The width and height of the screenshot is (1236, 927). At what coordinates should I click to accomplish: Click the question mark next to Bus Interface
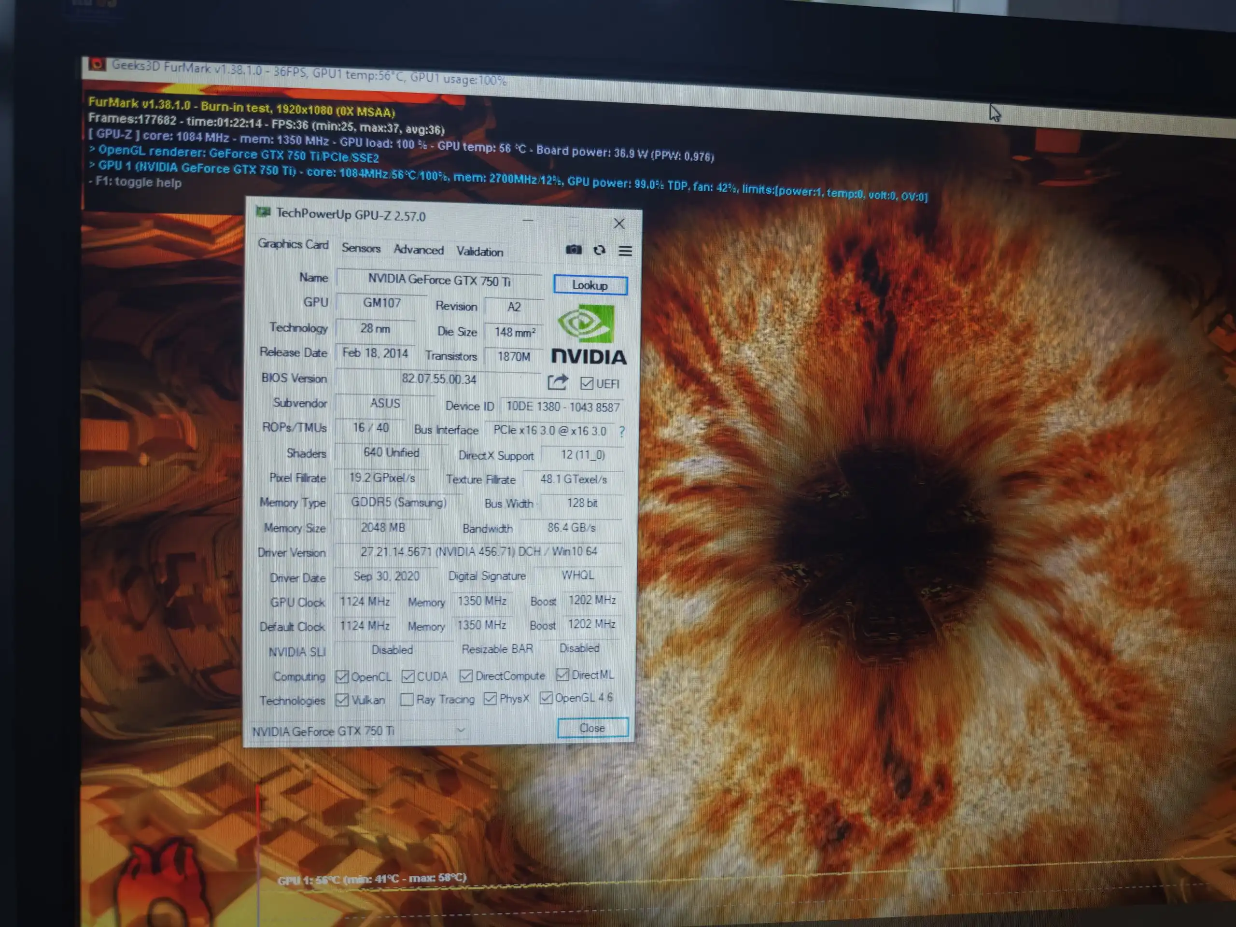(621, 431)
